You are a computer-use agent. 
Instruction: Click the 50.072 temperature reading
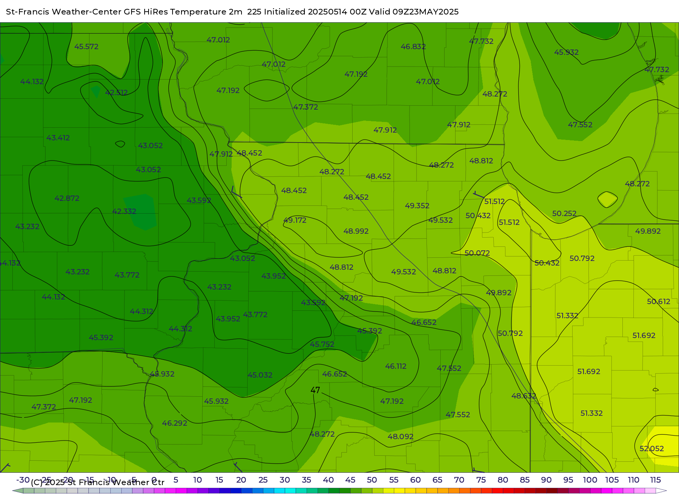(x=477, y=253)
